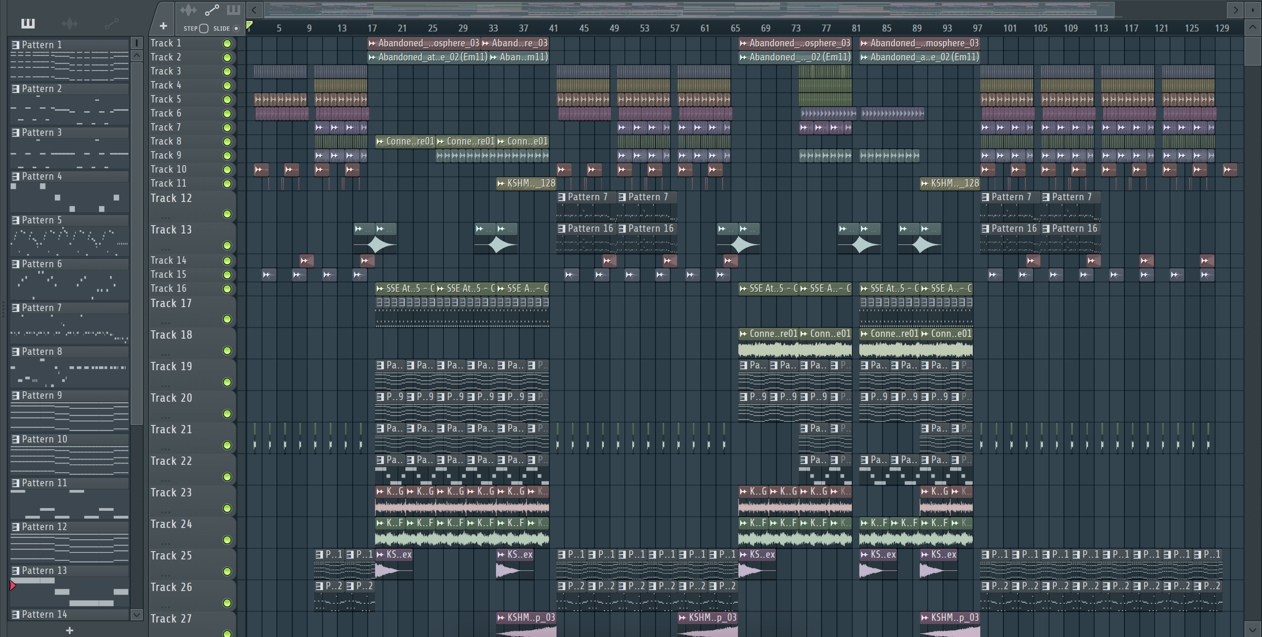
Task: Click the piano icon beside Pattern 9
Action: pyautogui.click(x=16, y=396)
